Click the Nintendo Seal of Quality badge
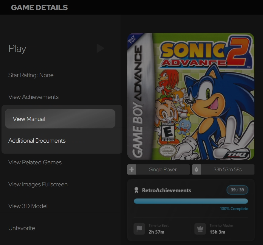The height and width of the screenshot is (245, 263). click(168, 150)
